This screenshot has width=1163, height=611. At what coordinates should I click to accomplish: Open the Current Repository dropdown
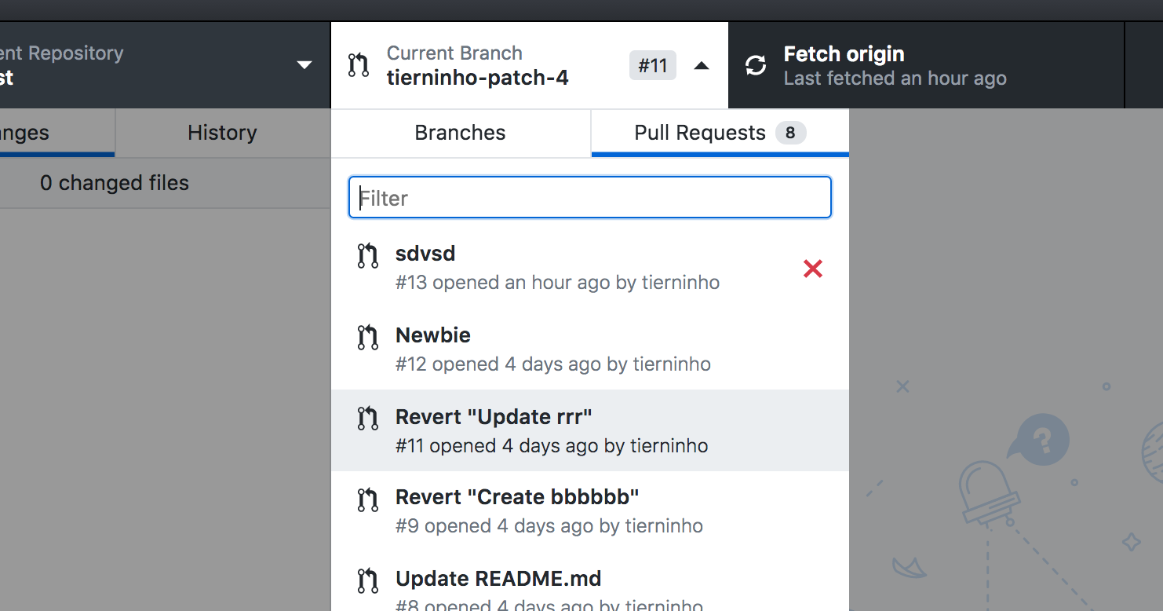click(x=157, y=65)
